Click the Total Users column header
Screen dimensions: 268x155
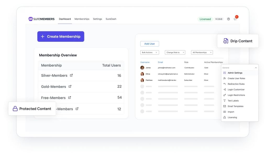click(x=111, y=65)
